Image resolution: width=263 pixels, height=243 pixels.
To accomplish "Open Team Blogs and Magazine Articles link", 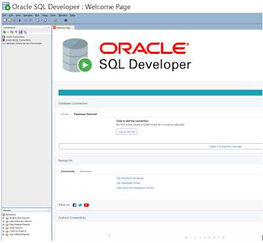I will coord(135,188).
